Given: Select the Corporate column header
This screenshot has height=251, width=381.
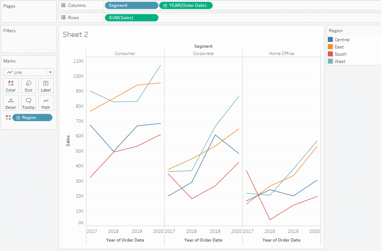Looking at the screenshot, I should tap(203, 54).
